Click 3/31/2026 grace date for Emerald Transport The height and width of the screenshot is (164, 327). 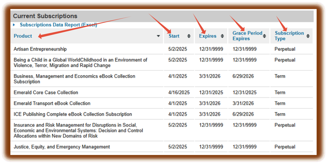point(243,103)
